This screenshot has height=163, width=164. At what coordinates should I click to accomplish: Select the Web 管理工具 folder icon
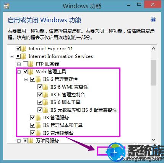click(x=31, y=72)
